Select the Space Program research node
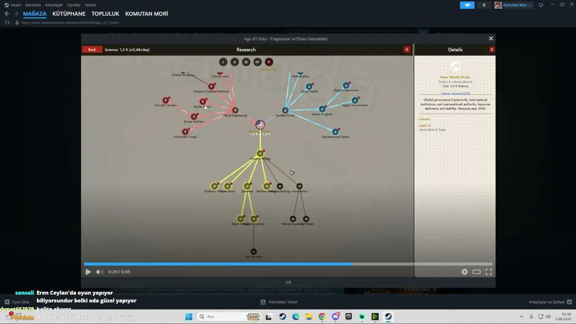Screen dimensions: 576x324 coord(322,109)
